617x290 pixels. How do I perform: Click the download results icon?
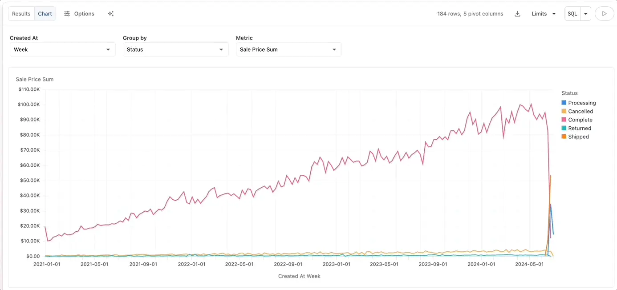coord(517,14)
